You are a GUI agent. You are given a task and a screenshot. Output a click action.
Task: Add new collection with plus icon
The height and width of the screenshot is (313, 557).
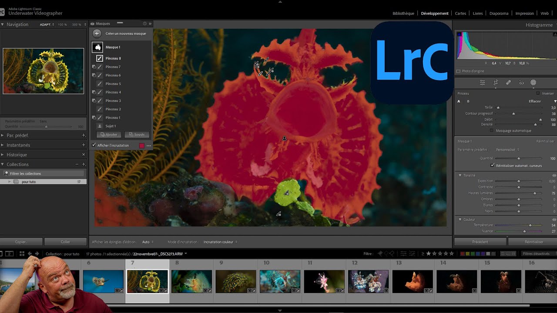(84, 164)
